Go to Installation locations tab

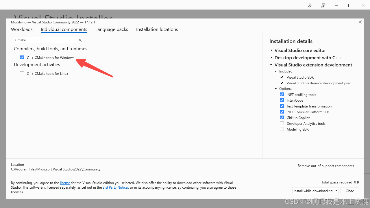tap(157, 29)
